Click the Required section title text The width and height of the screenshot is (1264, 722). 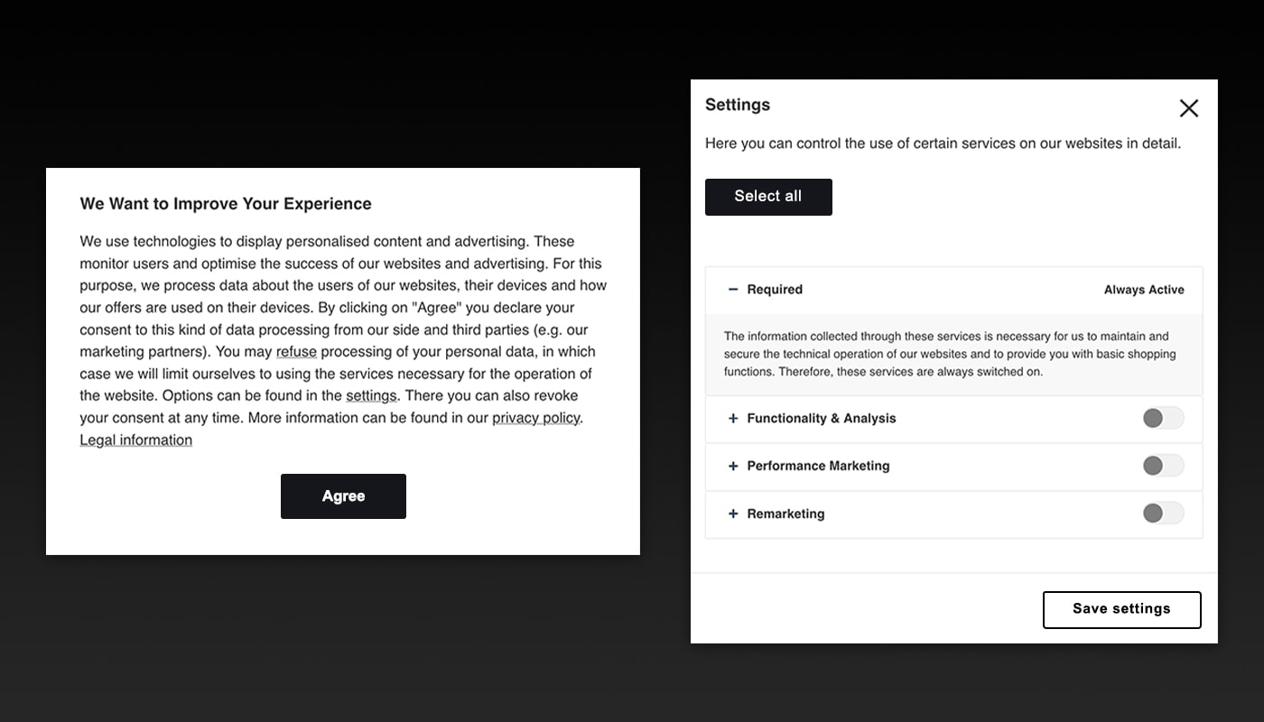click(x=775, y=290)
